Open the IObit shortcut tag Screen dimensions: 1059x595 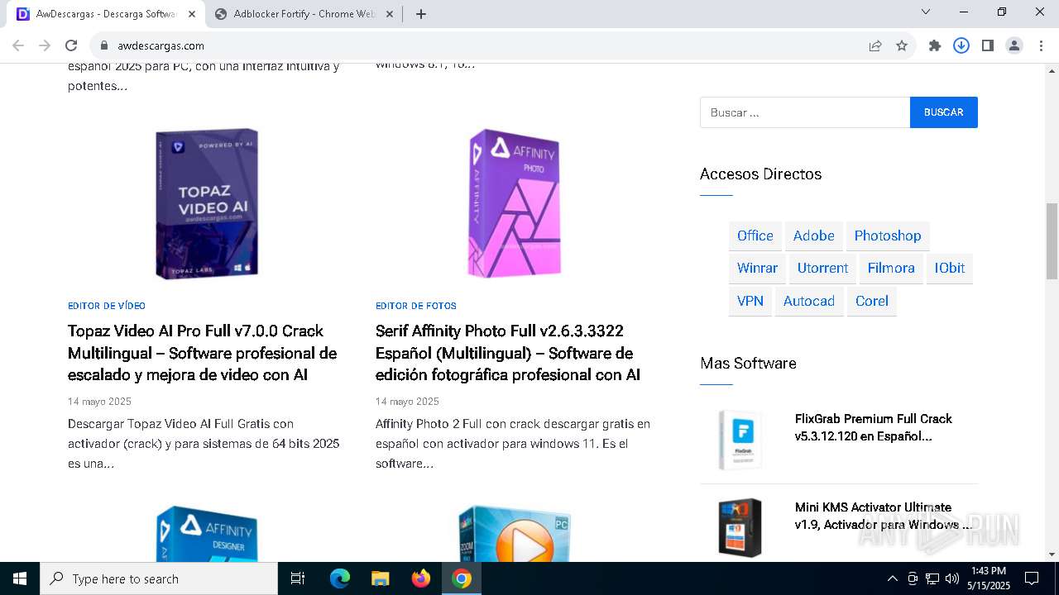click(950, 268)
